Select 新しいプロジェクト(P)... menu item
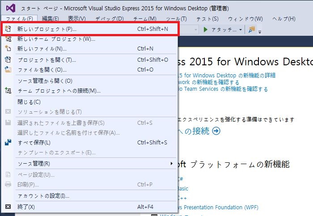The image size is (313, 216). 89,29
